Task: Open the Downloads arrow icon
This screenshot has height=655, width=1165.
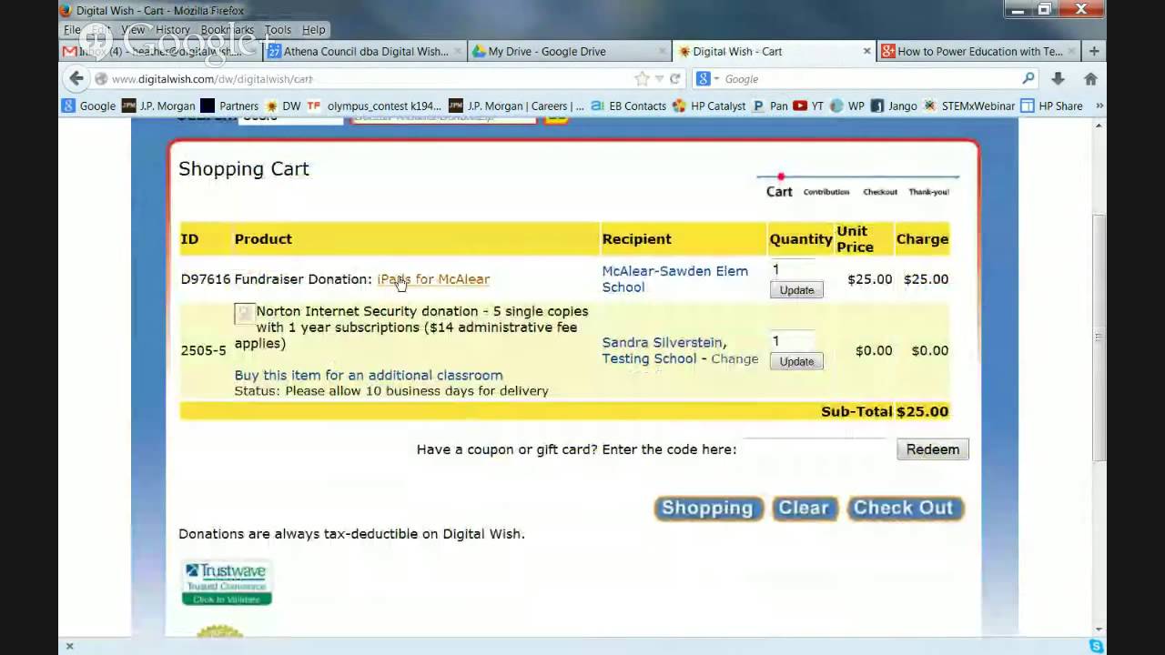Action: tap(1058, 79)
